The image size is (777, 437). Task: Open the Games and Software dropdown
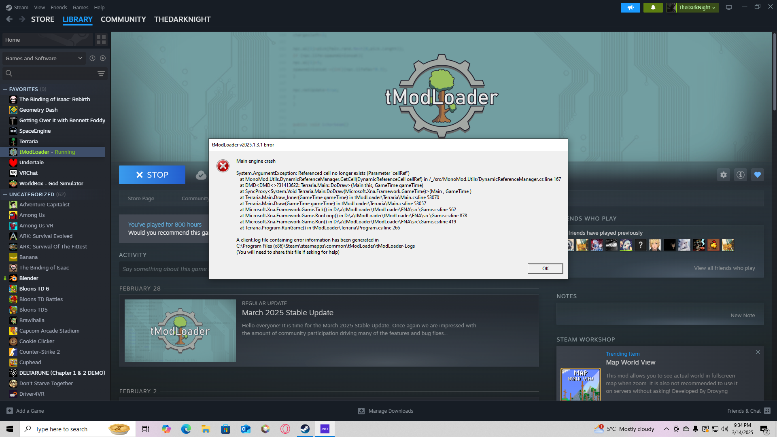click(44, 58)
